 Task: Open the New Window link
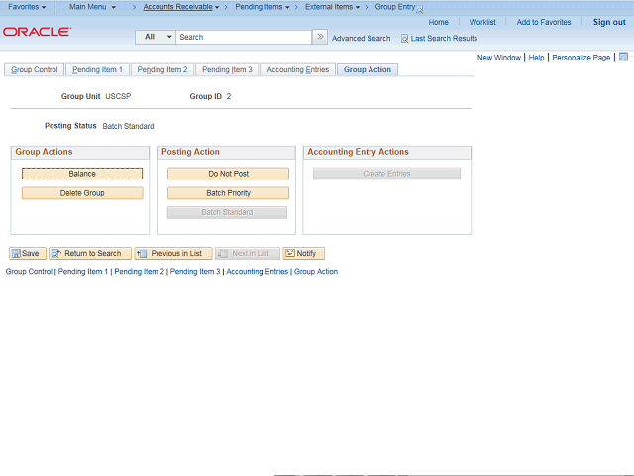coord(499,58)
